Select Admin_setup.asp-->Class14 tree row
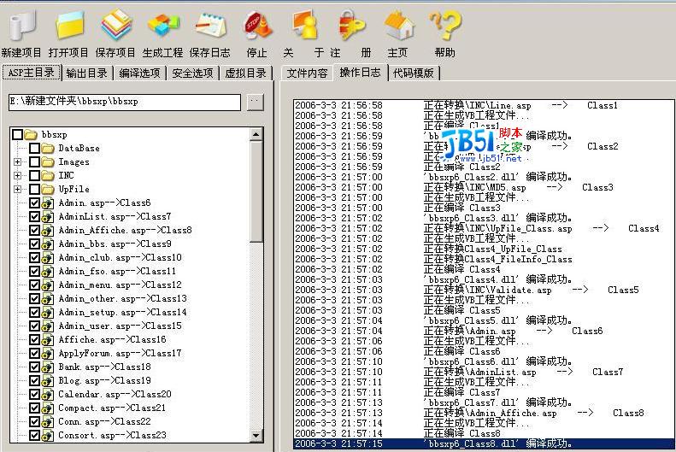 tap(122, 313)
